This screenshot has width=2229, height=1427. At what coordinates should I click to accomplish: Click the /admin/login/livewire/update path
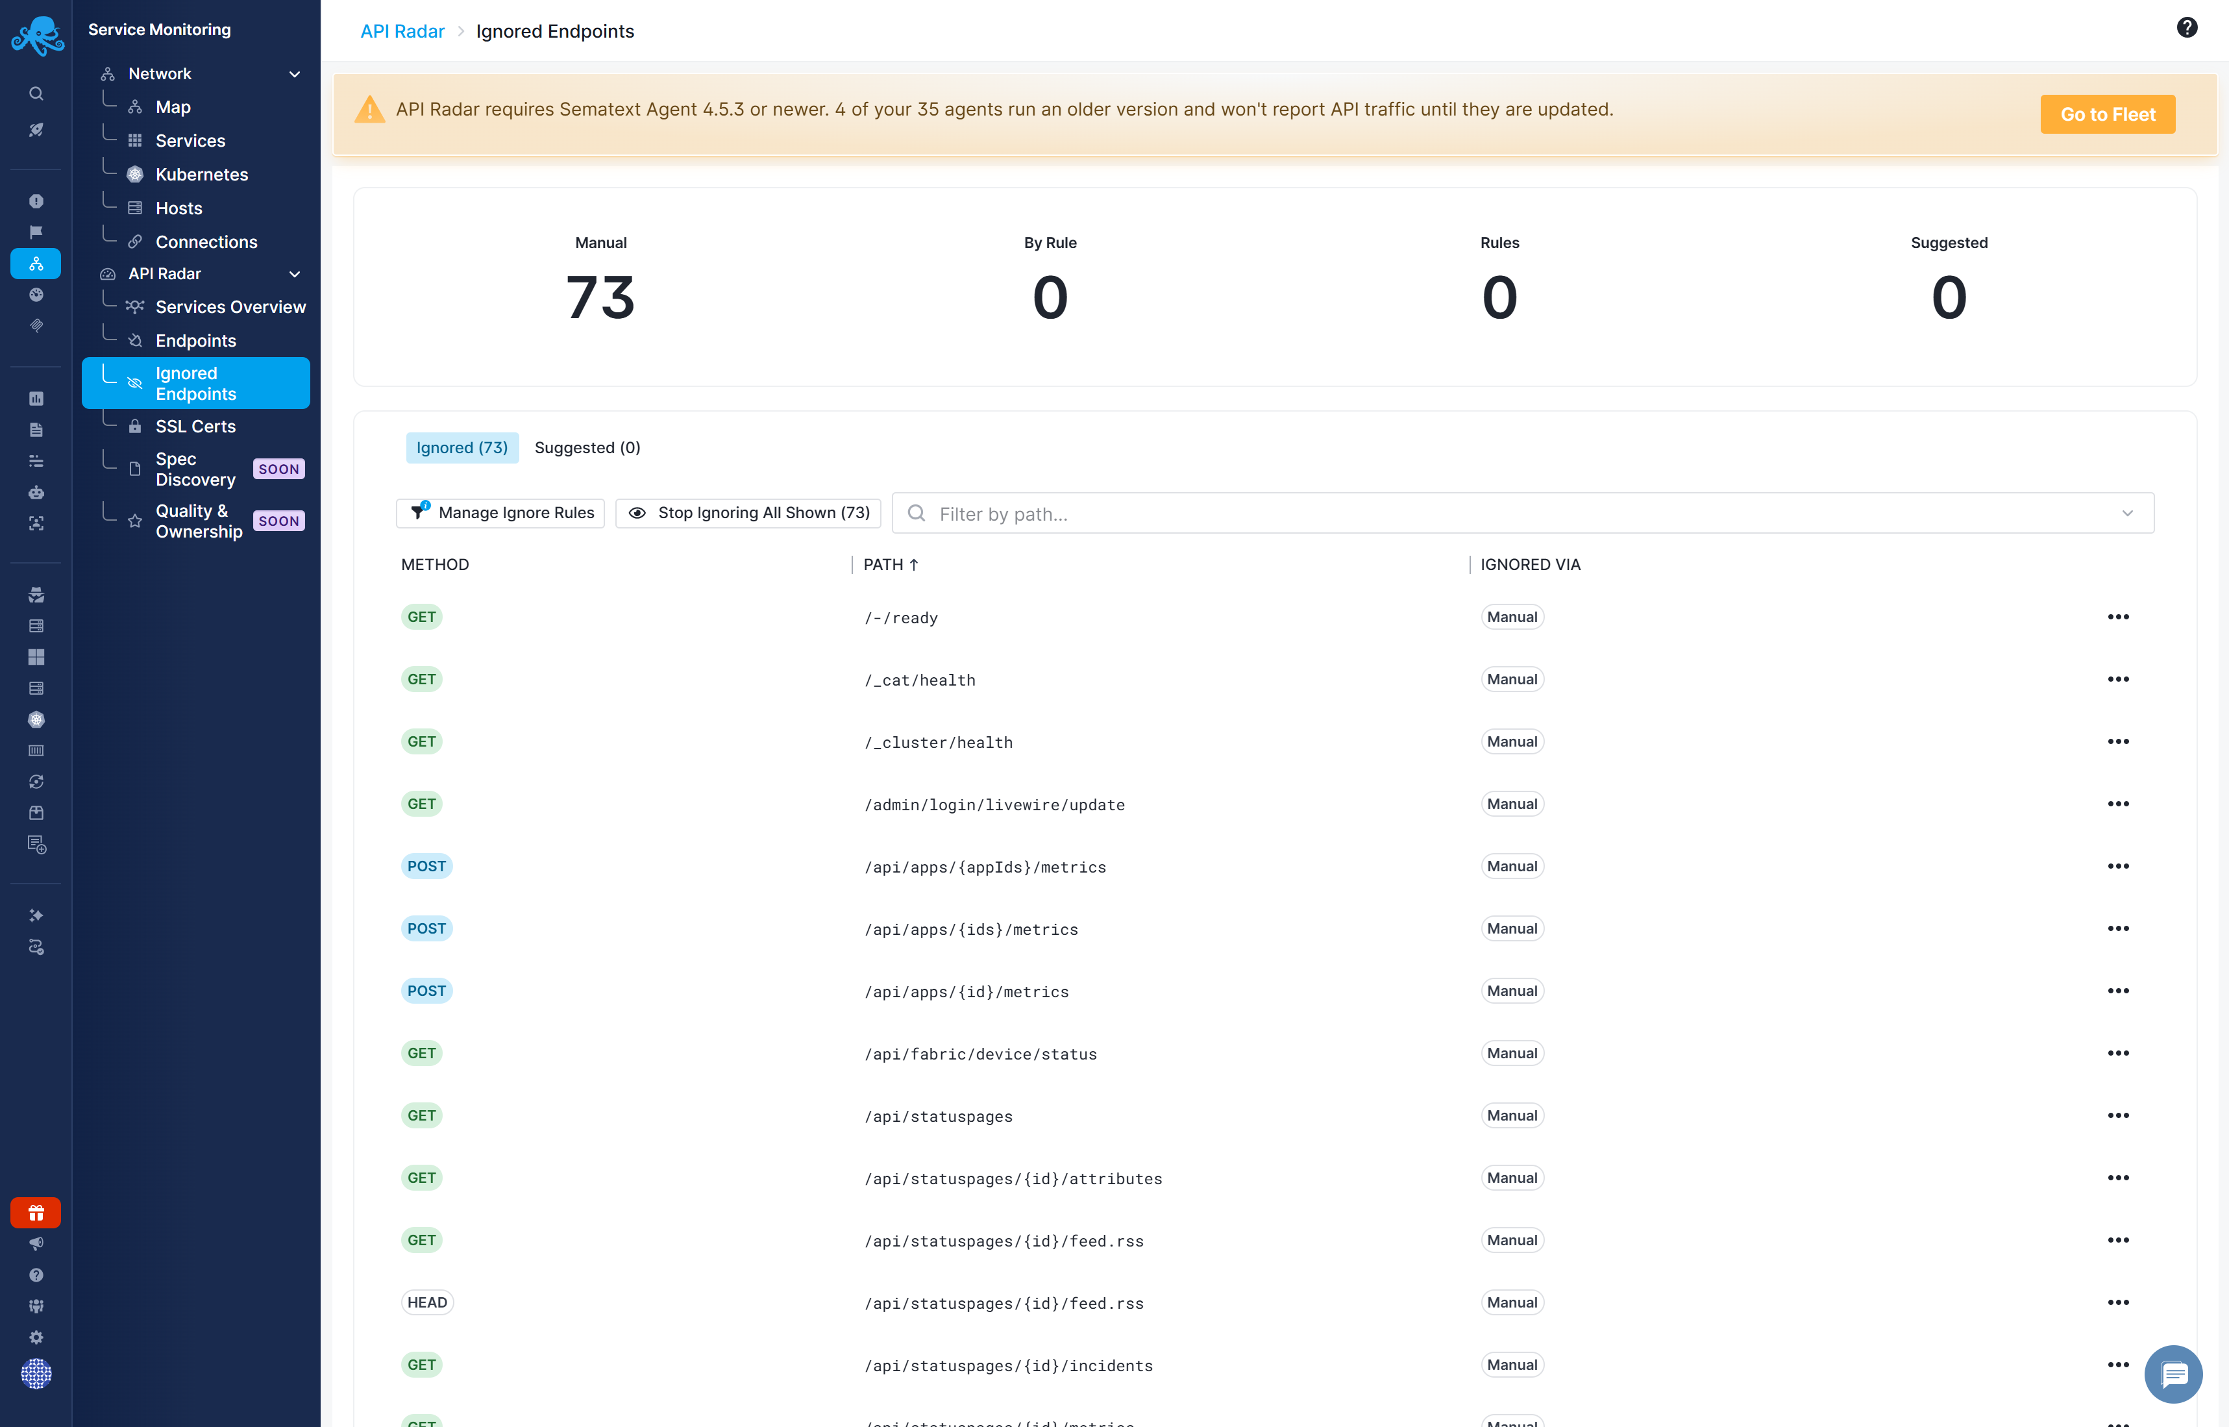tap(994, 805)
